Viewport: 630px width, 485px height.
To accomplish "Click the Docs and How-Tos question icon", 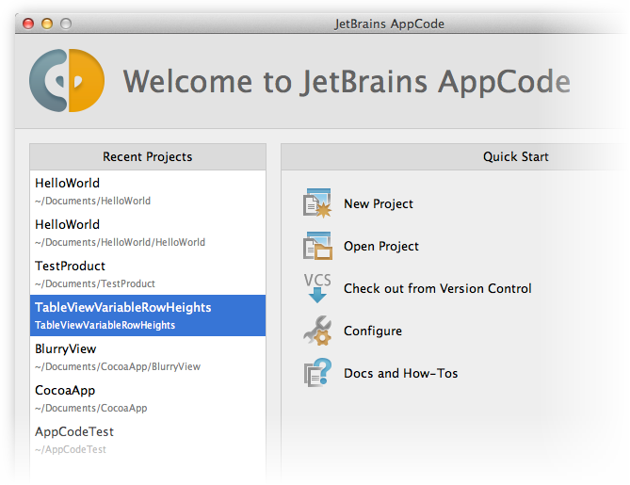I will point(317,373).
